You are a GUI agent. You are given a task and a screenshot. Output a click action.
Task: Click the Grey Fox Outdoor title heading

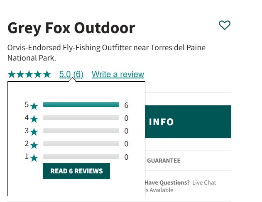(71, 28)
